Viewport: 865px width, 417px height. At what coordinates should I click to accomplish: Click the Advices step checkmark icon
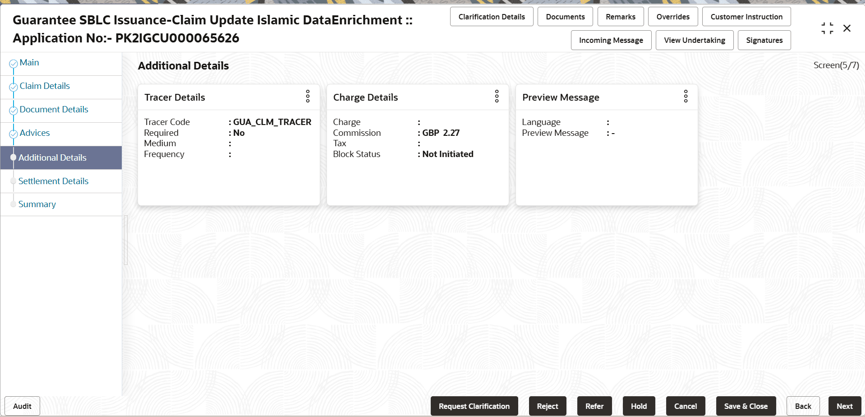click(x=14, y=134)
